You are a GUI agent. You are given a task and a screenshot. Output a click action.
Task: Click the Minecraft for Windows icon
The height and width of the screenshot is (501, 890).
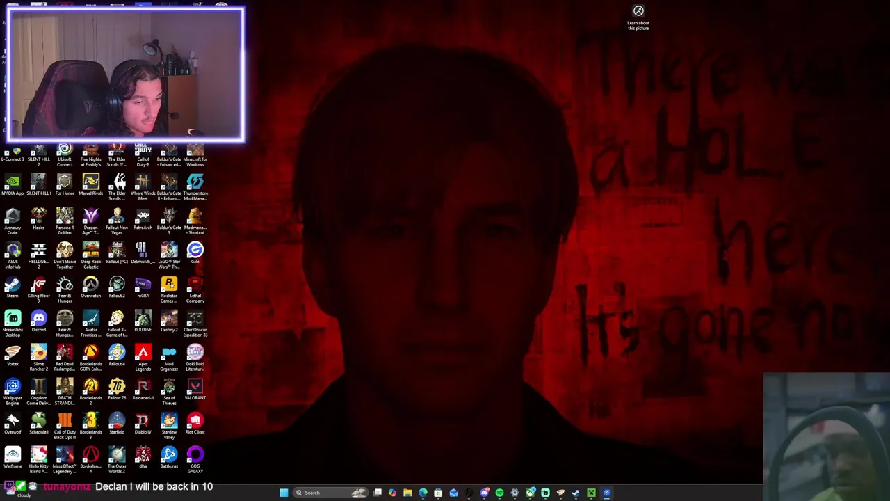195,155
